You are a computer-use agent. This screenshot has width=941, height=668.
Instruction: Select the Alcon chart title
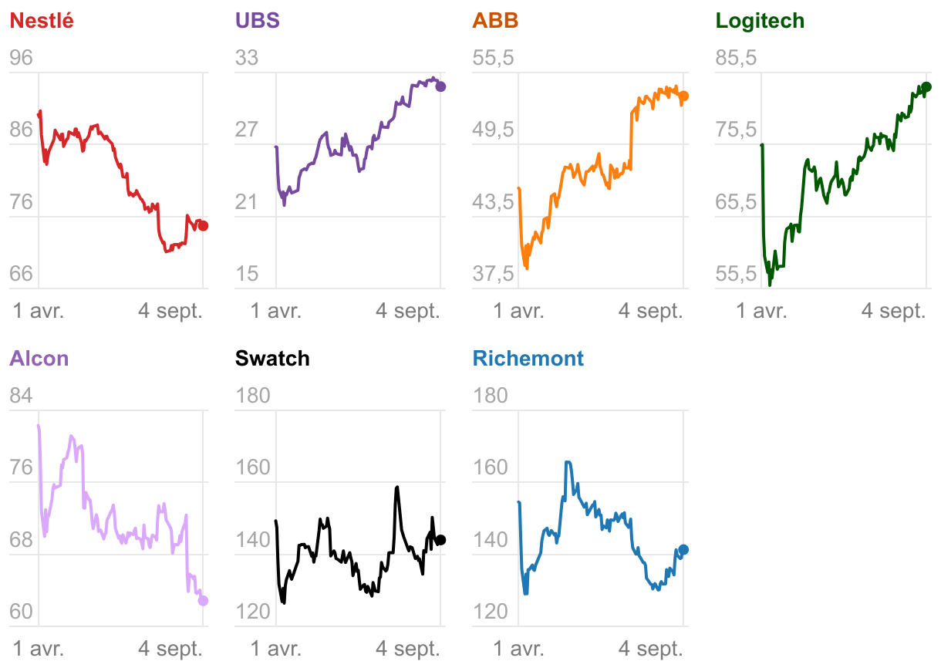(39, 359)
